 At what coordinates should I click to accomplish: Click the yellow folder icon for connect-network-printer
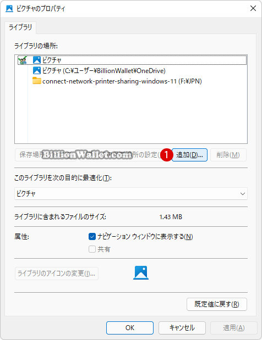[37, 81]
